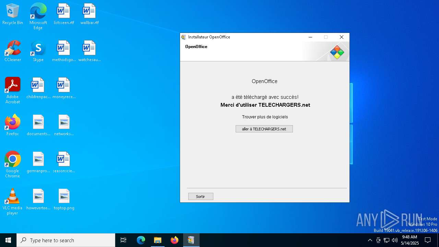Select the networks... image file
Image resolution: width=439 pixels, height=247 pixels.
pos(64,126)
